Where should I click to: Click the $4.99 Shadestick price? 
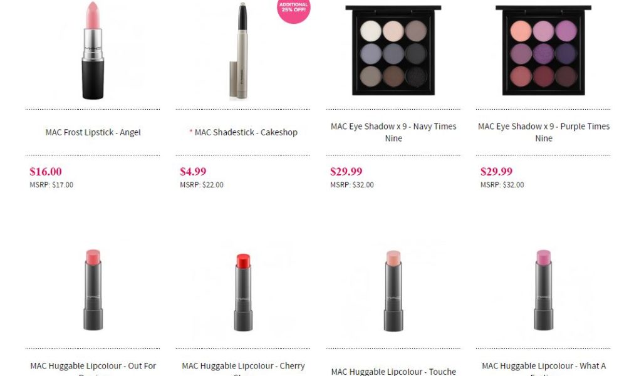point(193,171)
